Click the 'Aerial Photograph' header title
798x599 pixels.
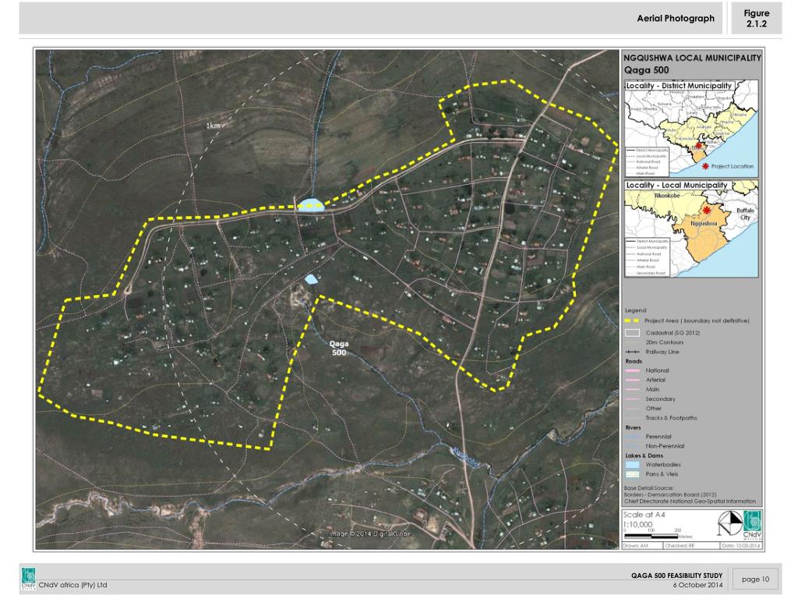click(x=676, y=19)
